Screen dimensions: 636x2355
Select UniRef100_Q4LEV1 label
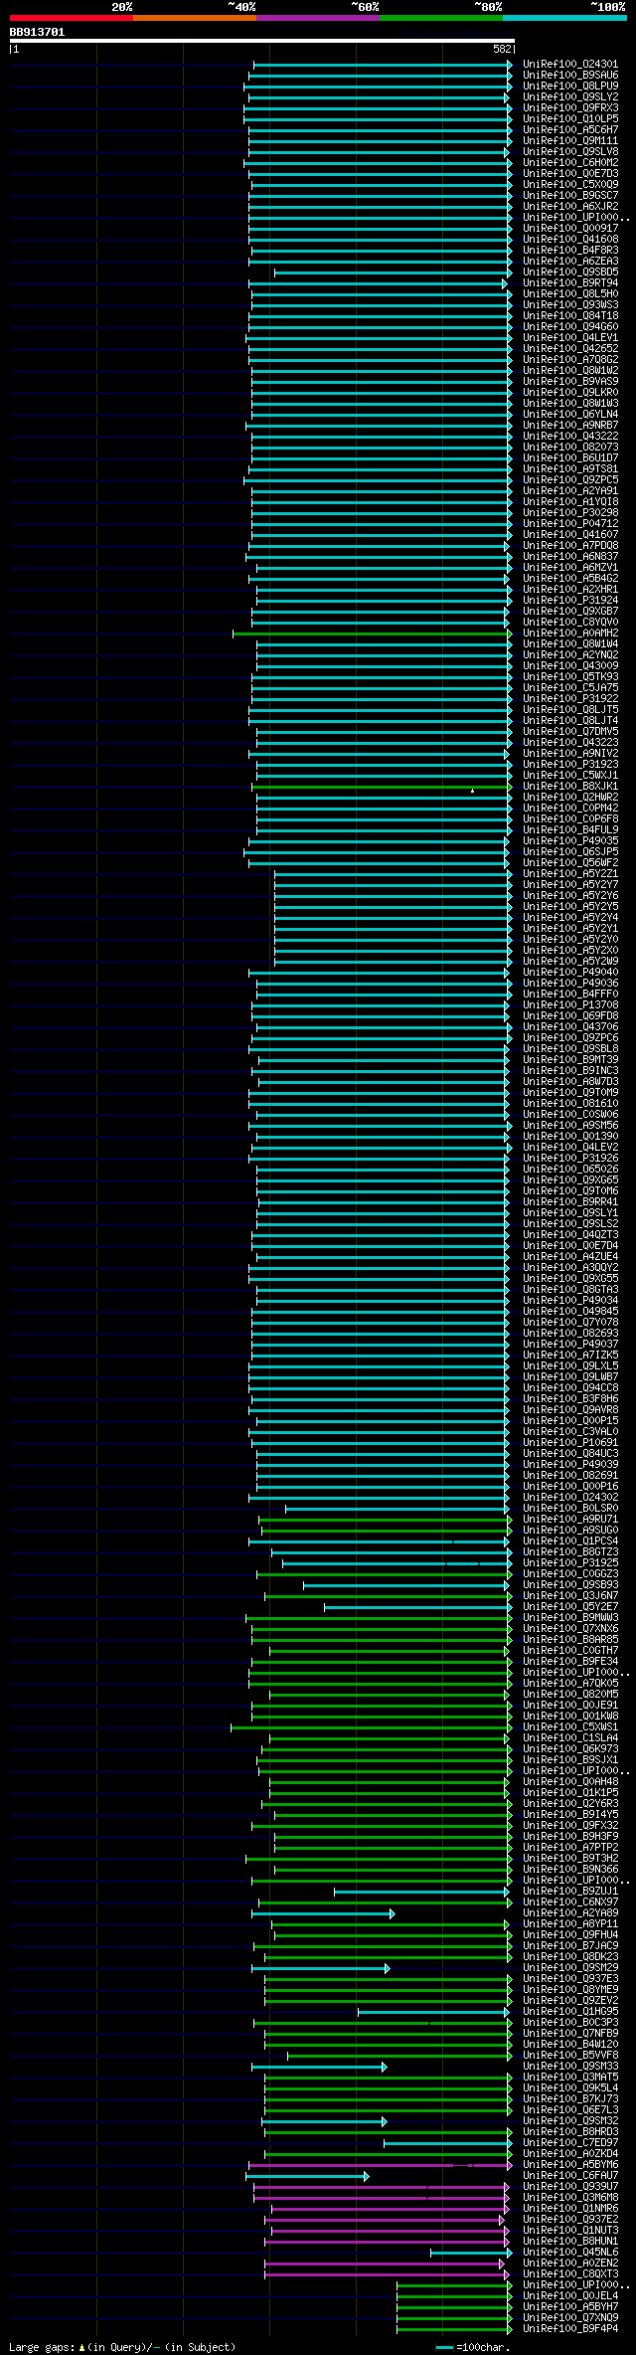tap(570, 338)
